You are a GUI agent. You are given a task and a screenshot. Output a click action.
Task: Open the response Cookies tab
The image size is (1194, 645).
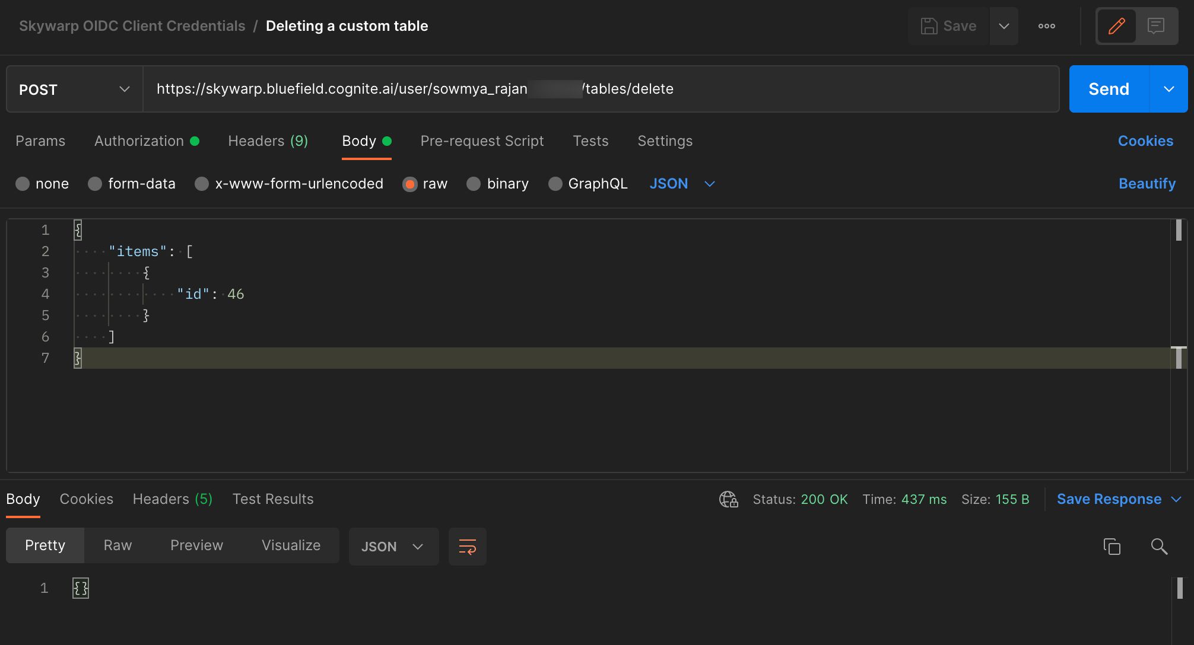(87, 499)
